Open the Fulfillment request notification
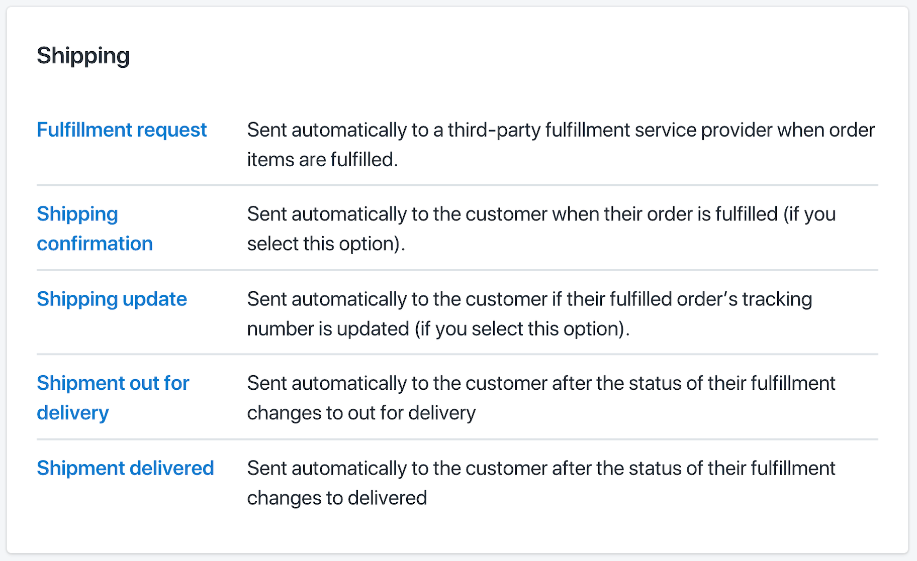917x561 pixels. click(121, 130)
